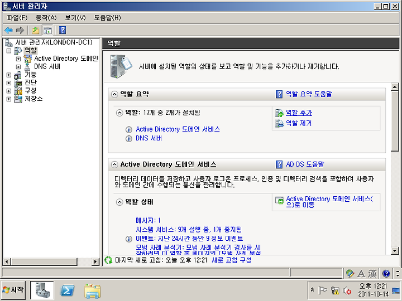This screenshot has height=301, width=402.
Task: Open the 보기(V) menu
Action: [x=75, y=18]
